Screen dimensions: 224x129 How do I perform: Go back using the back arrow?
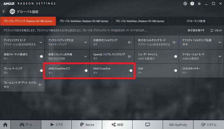pyautogui.click(x=4, y=12)
